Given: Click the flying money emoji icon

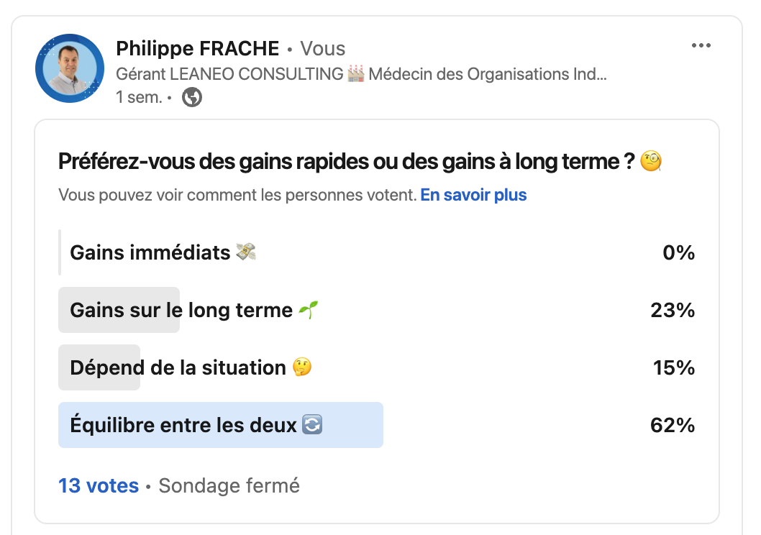Looking at the screenshot, I should (246, 252).
